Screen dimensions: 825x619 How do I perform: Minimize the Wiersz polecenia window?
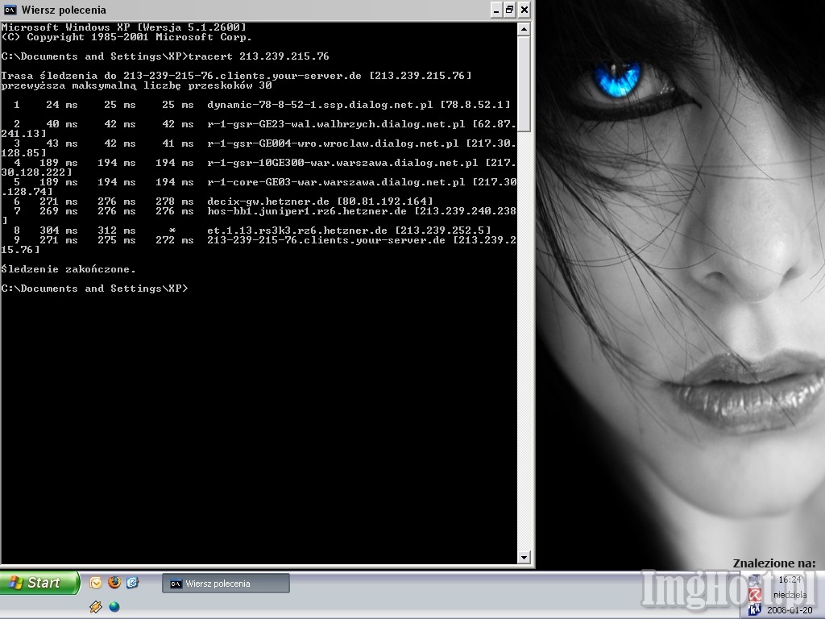(496, 10)
